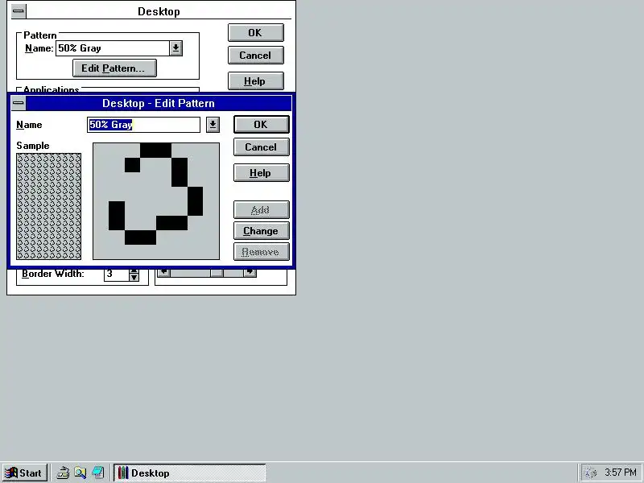Click the Sample pattern preview
Image resolution: width=644 pixels, height=483 pixels.
click(48, 206)
